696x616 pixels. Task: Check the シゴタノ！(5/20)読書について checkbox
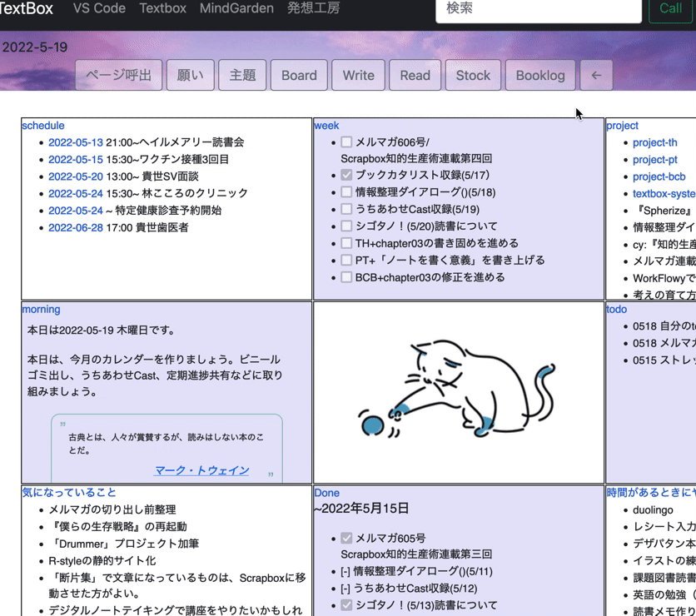click(346, 224)
